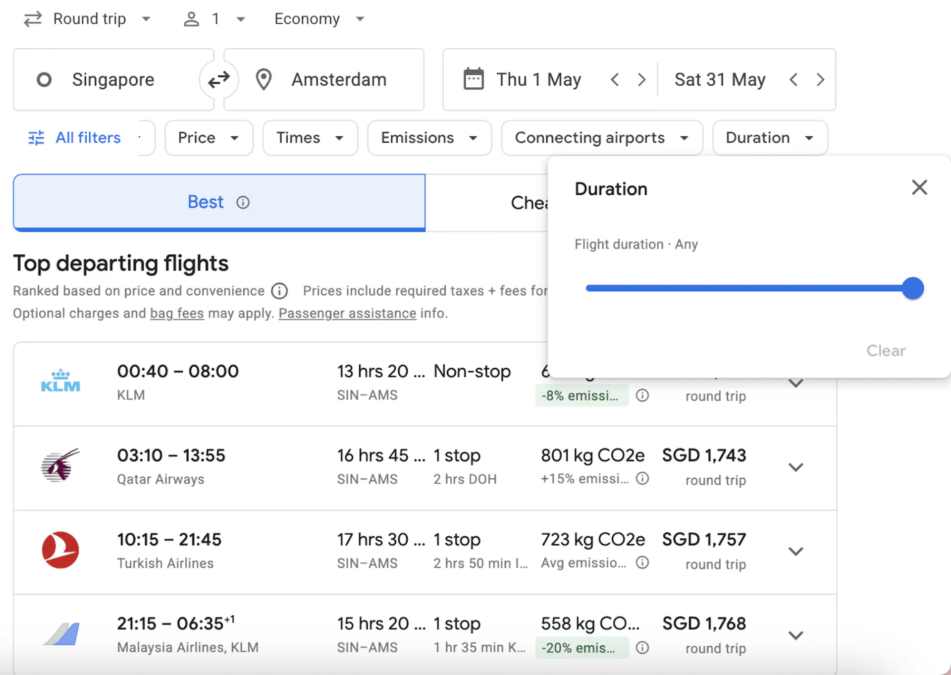Click emissions info icon on Turkish Airlines flight

pos(642,562)
